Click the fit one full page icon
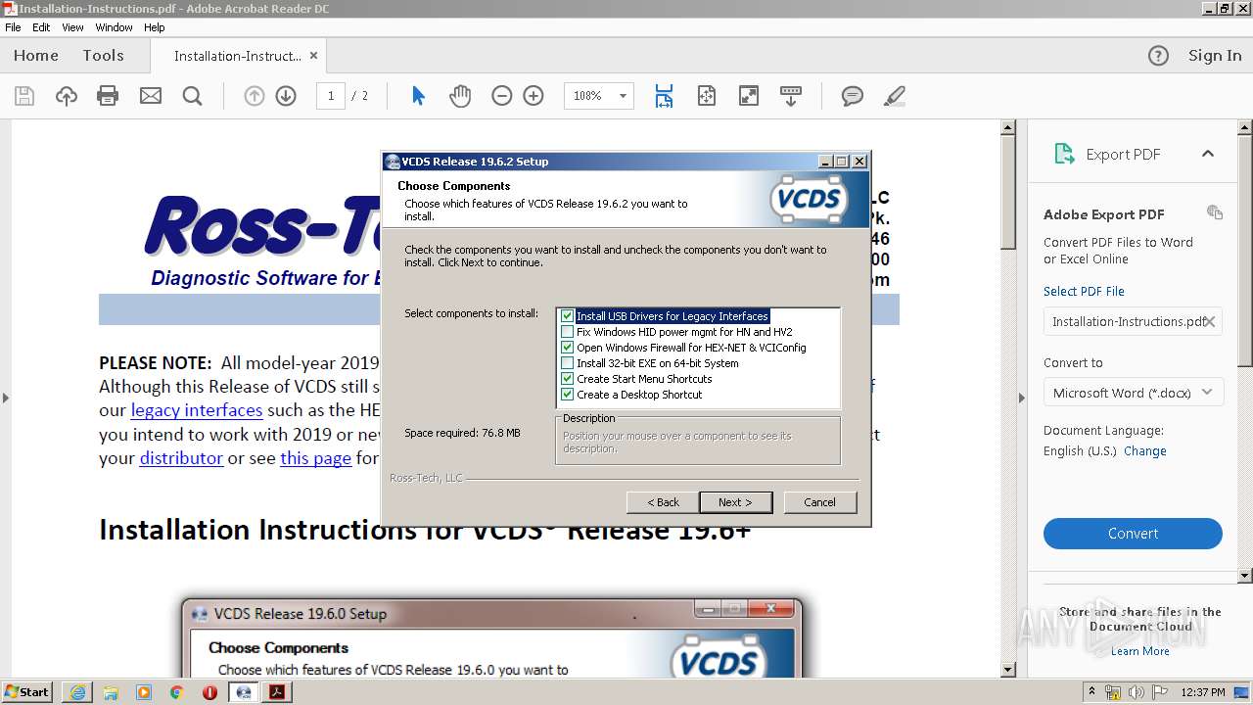1253x705 pixels. tap(707, 96)
